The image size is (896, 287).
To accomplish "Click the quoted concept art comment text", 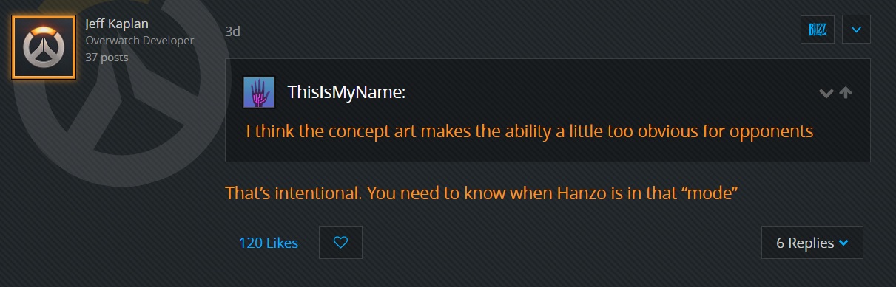I will coord(530,132).
